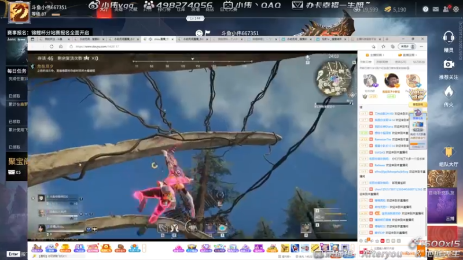Click the gold bar currency icon
Screen dimensions: 463x260
point(388,9)
